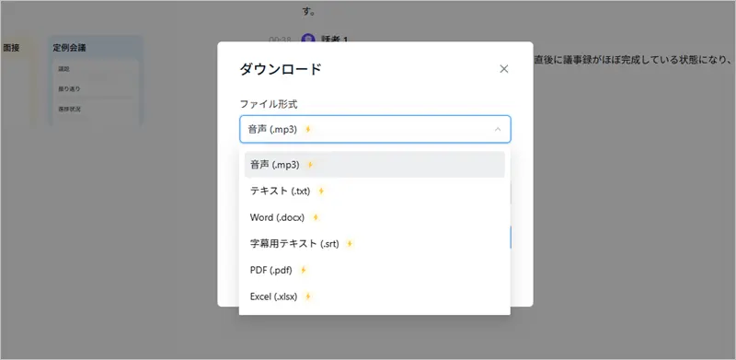This screenshot has width=736, height=360.
Task: Click the 面接 template card in background
Action: click(17, 81)
